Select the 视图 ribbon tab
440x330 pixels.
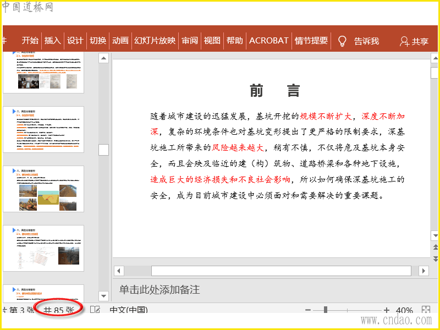212,41
